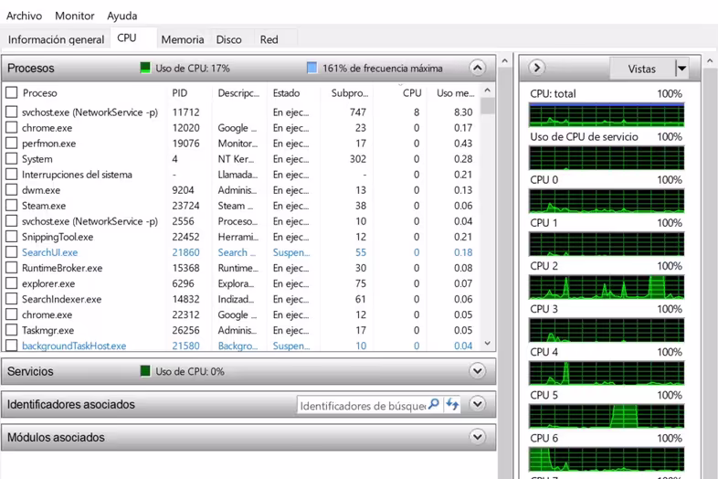Click the Vistas button
The height and width of the screenshot is (479, 718).
(641, 69)
